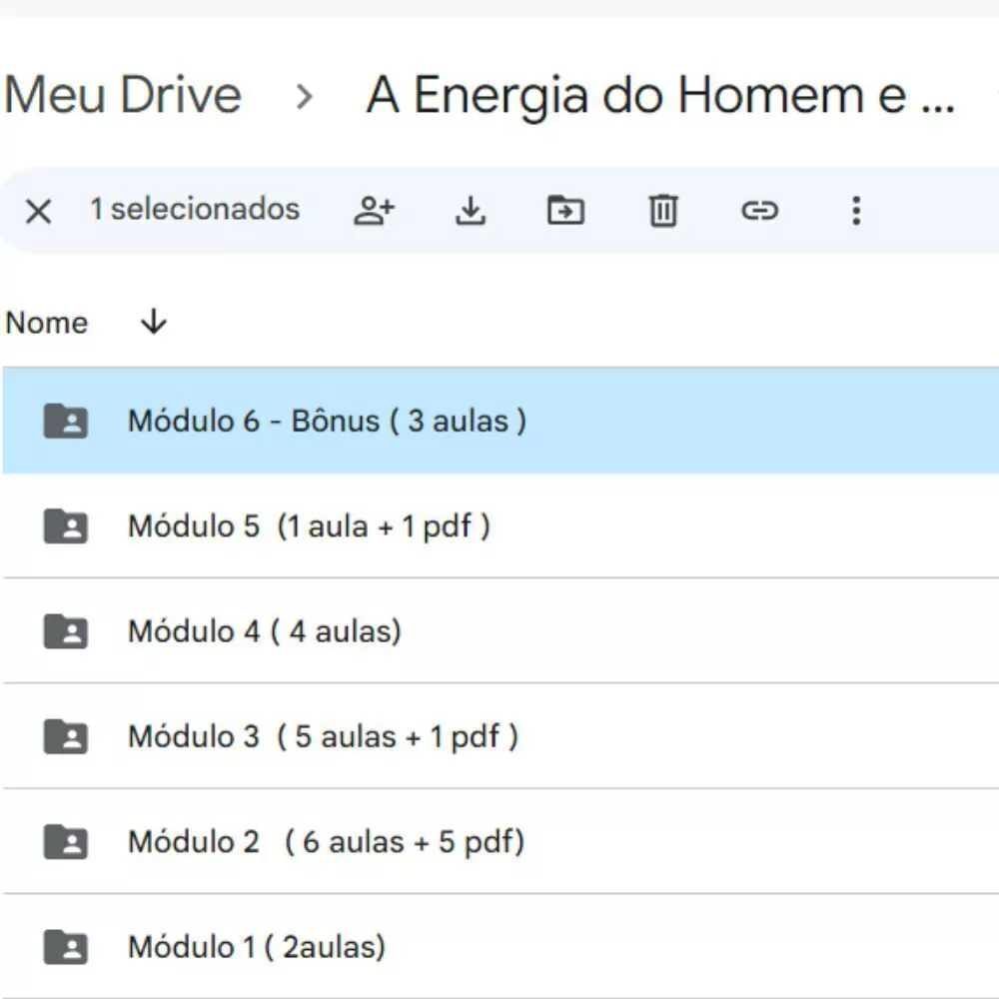The height and width of the screenshot is (999, 999).
Task: Expand the breadcrumb chevron after Meu Drive
Action: pos(305,97)
